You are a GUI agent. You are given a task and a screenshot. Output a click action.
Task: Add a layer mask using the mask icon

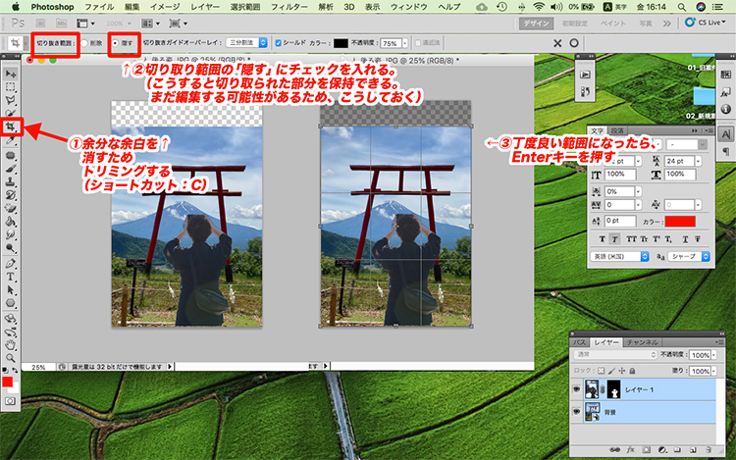coord(647,449)
